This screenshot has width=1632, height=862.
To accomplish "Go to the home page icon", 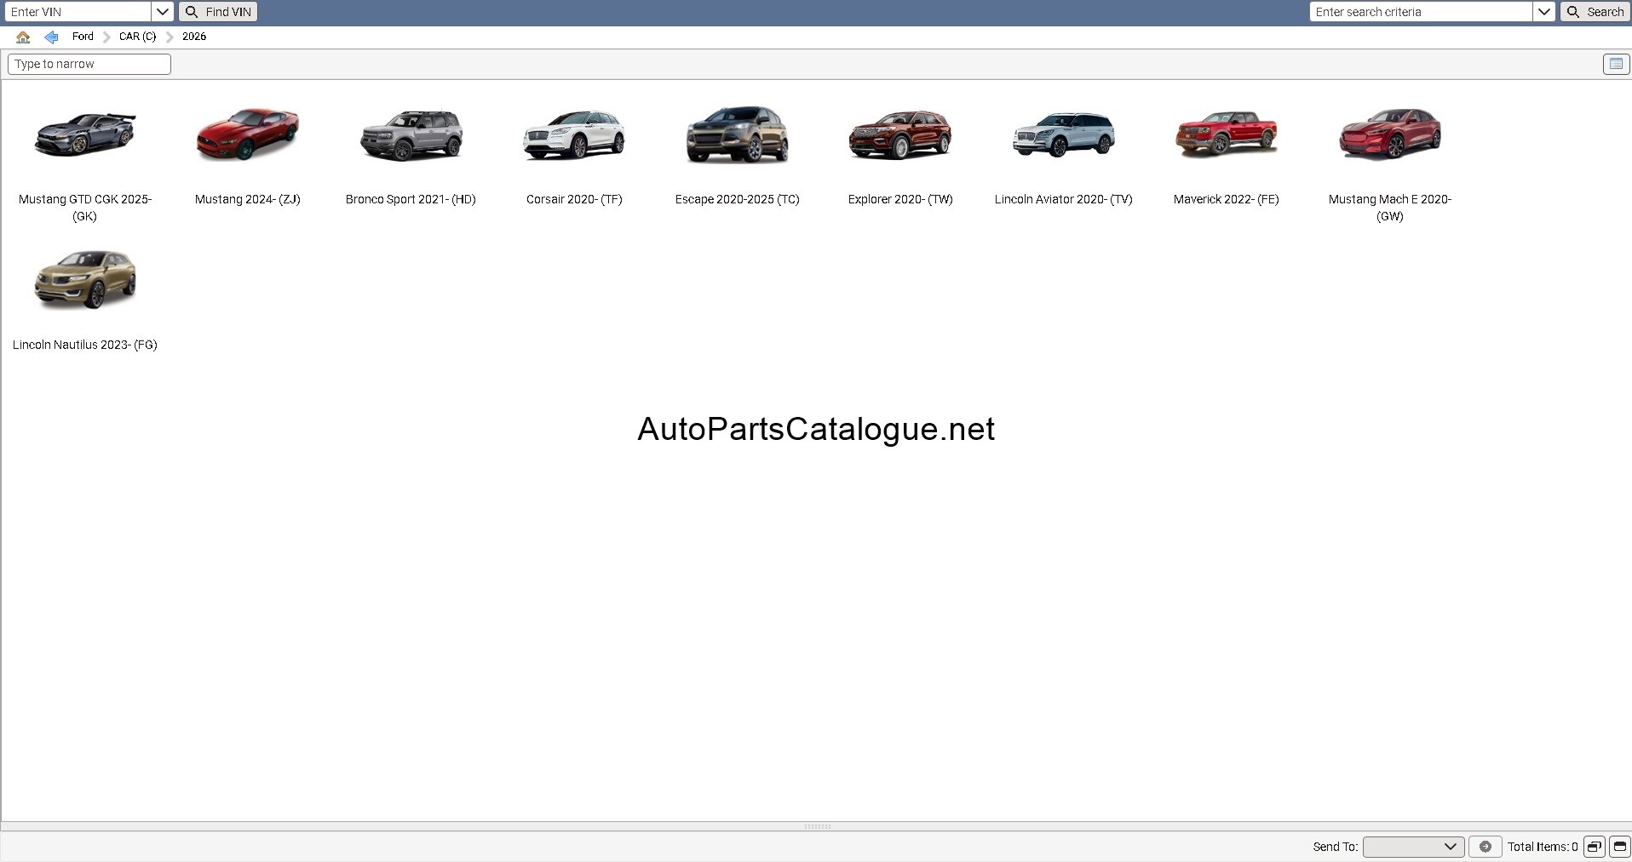I will [23, 37].
